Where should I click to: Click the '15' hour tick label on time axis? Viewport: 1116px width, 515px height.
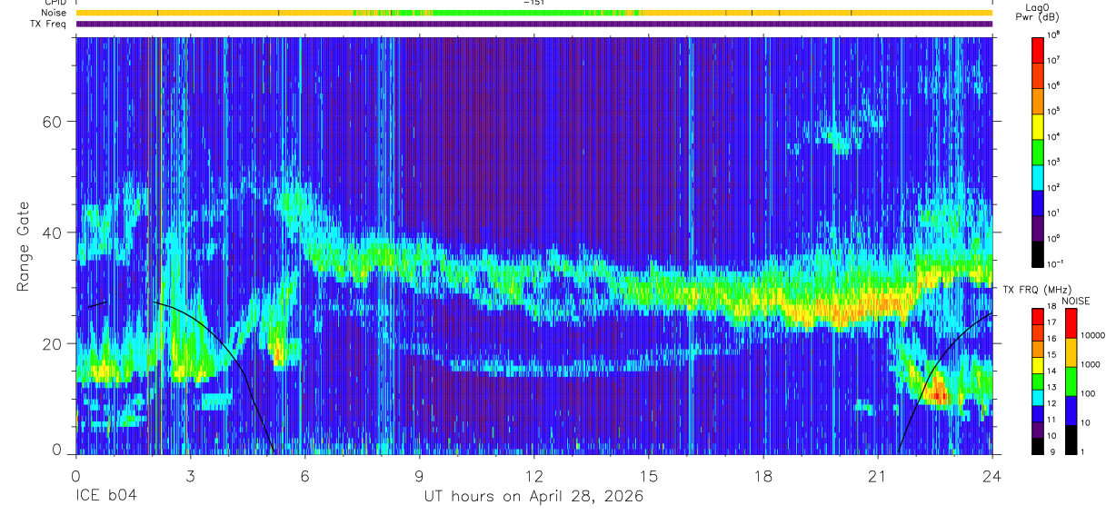pyautogui.click(x=649, y=475)
